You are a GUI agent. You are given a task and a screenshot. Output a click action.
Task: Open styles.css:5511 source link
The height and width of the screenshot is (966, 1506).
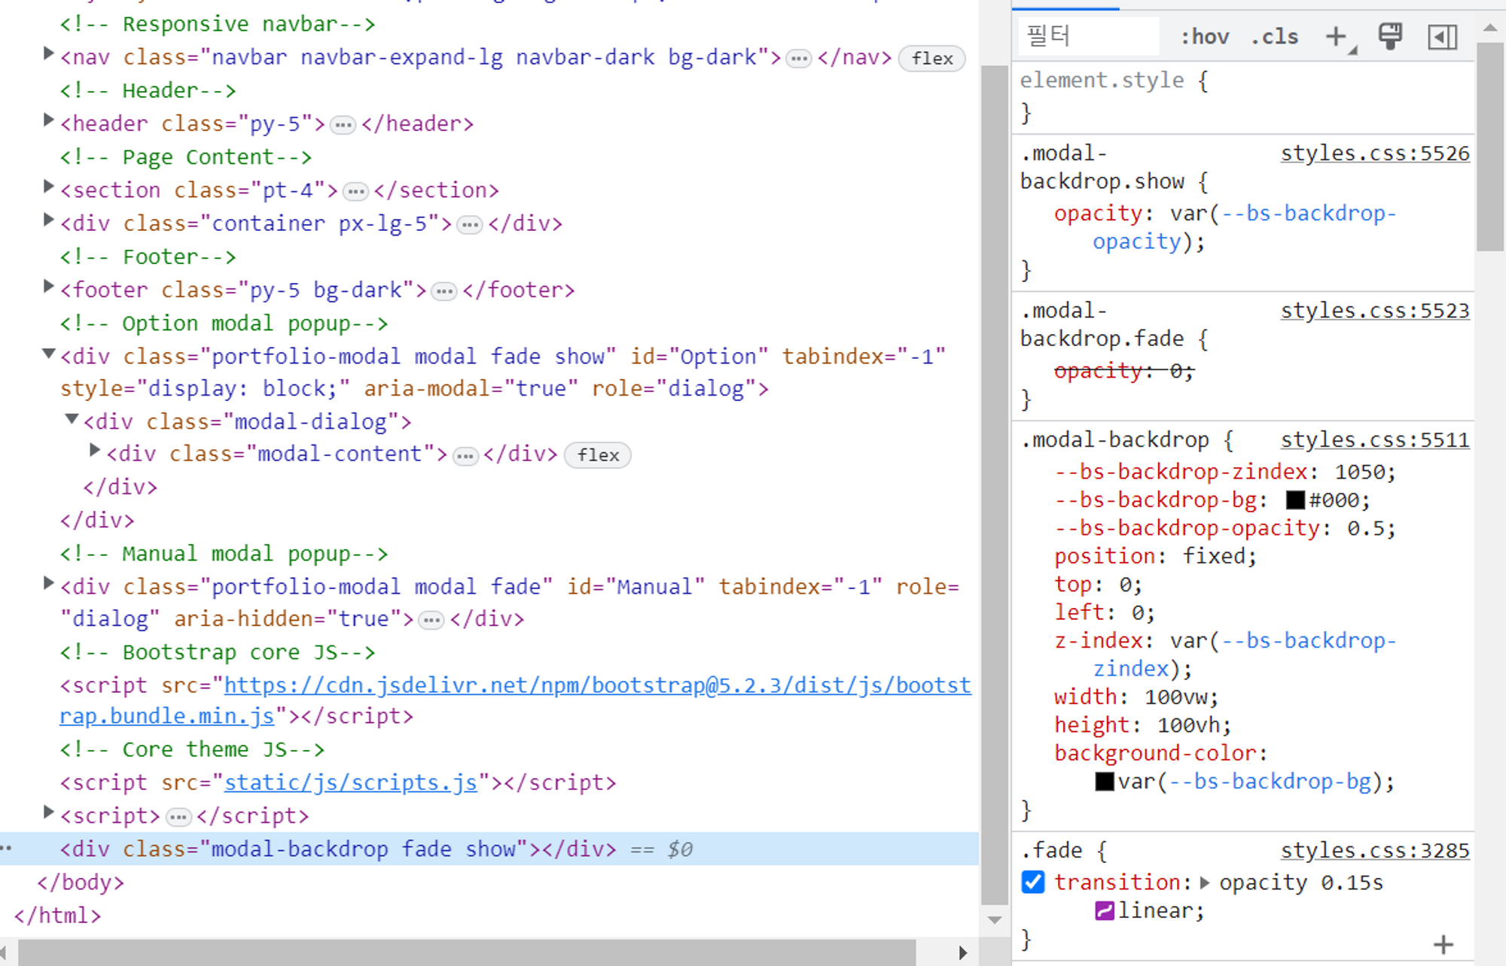point(1375,440)
